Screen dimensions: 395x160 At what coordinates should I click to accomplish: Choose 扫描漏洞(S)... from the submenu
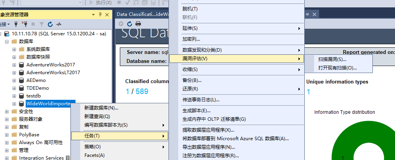click(x=338, y=60)
